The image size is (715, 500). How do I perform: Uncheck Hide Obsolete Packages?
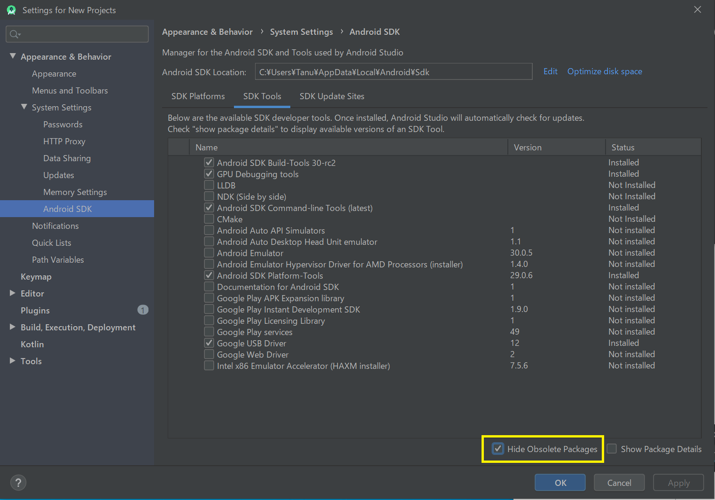497,449
